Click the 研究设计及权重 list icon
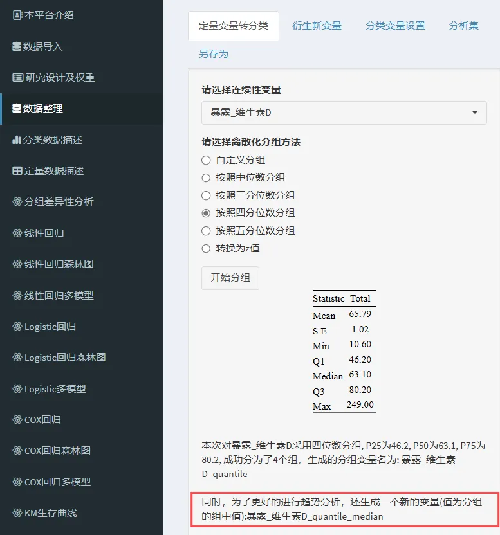 coord(17,77)
